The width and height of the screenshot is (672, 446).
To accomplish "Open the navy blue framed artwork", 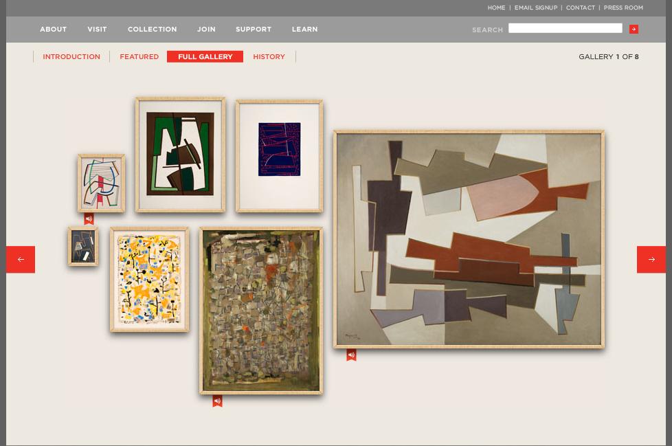I will point(280,156).
